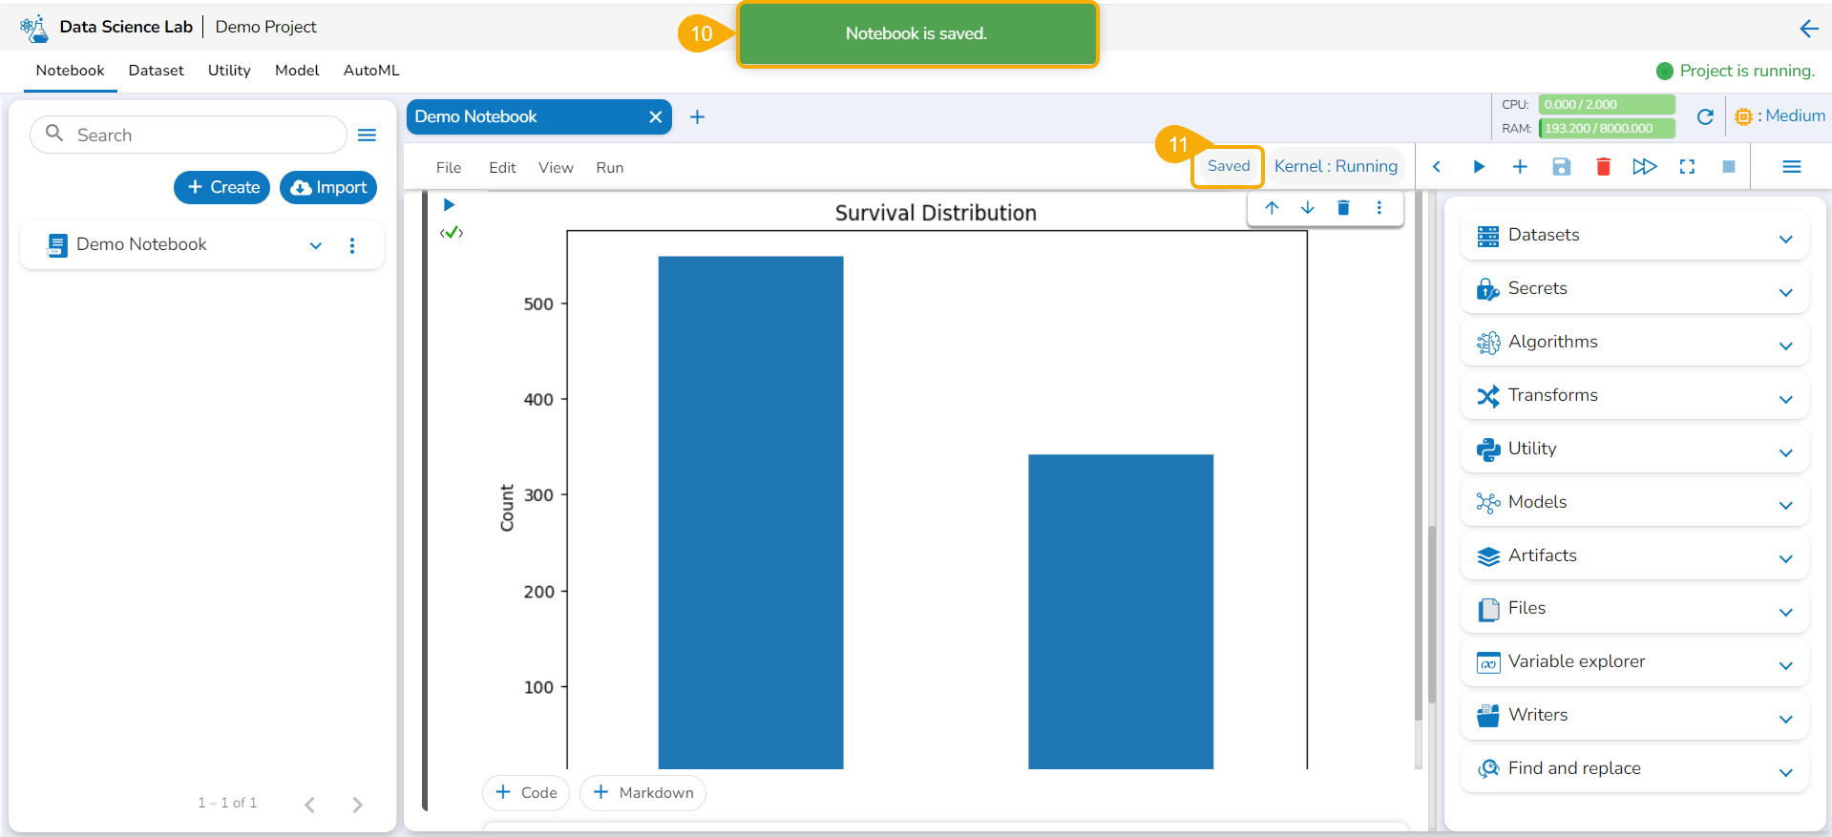
Task: Click the red delete cell icon in toolbar
Action: [x=1603, y=167]
